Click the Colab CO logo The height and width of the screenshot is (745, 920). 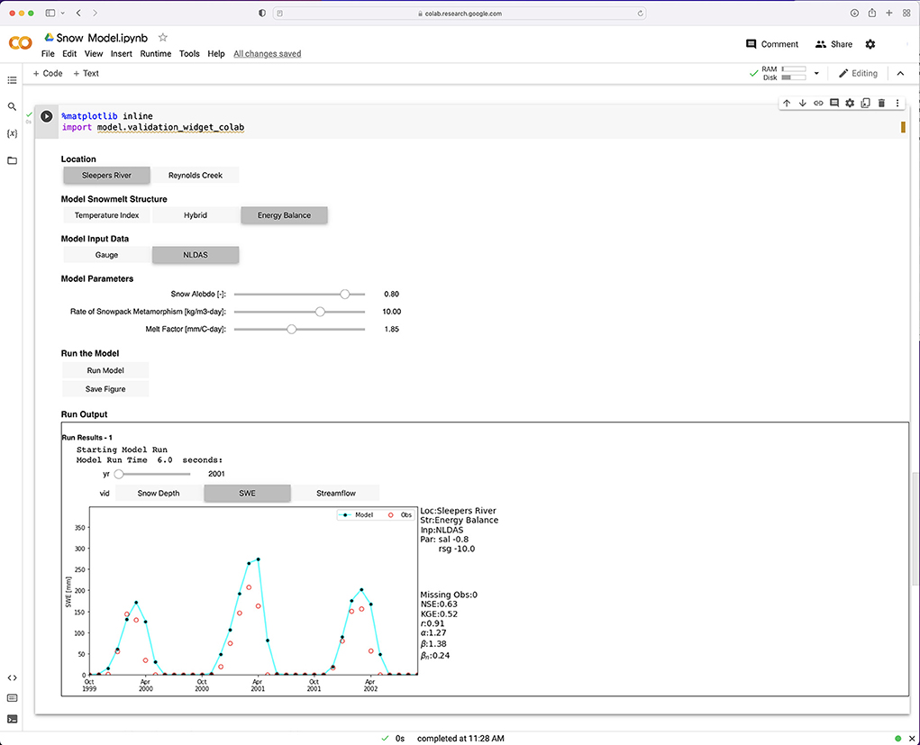21,43
